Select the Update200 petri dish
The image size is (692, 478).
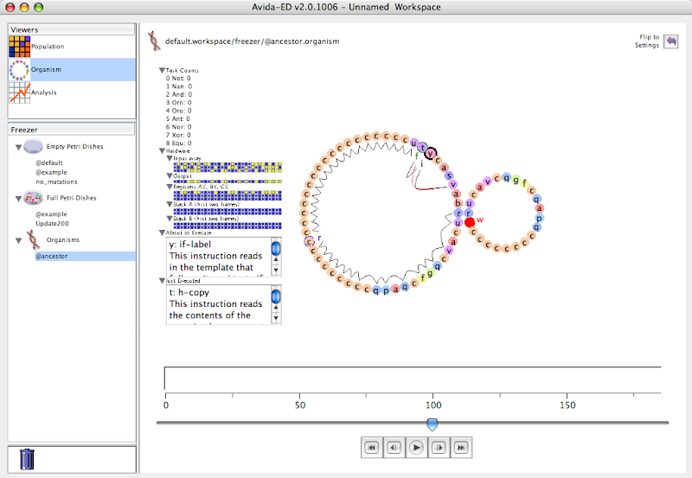(53, 223)
